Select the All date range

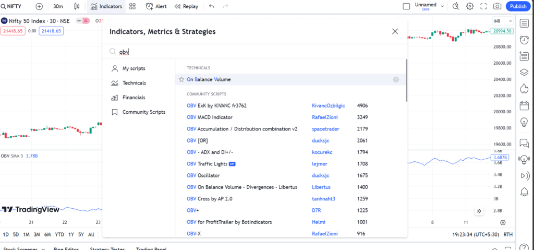(91, 235)
